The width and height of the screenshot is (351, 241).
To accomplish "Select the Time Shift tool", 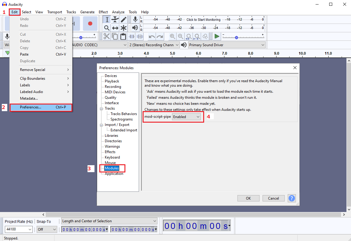I will point(115,28).
